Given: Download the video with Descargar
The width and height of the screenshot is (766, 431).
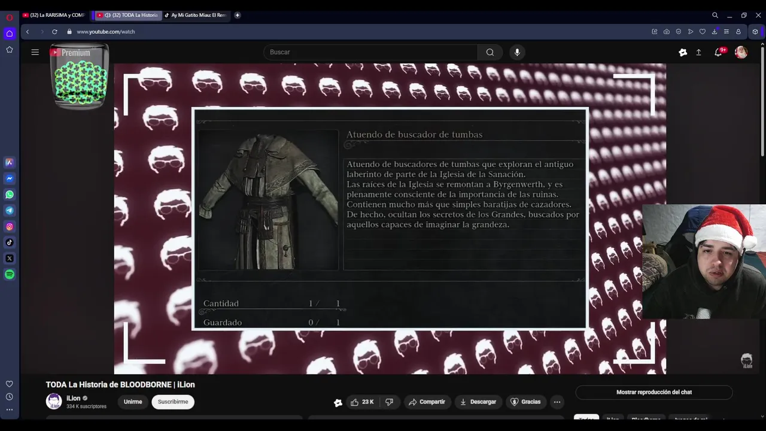Looking at the screenshot, I should click(x=479, y=402).
